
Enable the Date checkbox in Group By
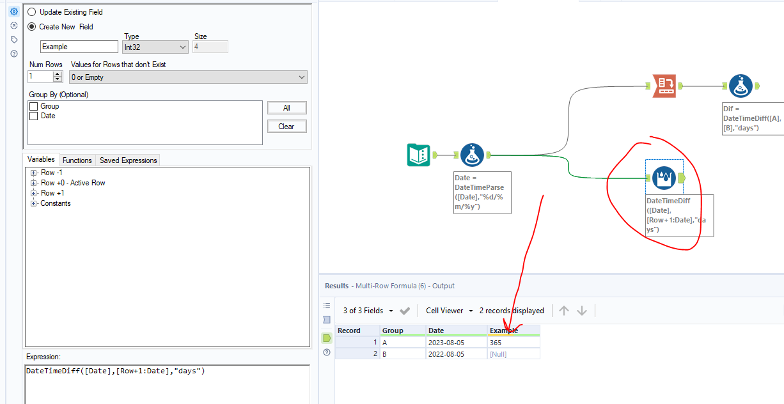(34, 116)
